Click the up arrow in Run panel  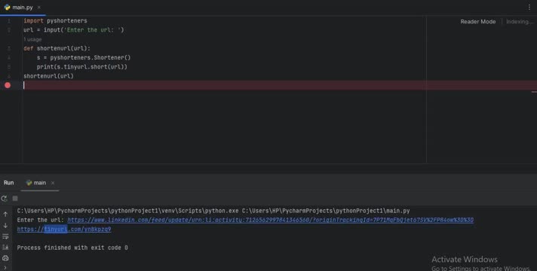[5, 215]
